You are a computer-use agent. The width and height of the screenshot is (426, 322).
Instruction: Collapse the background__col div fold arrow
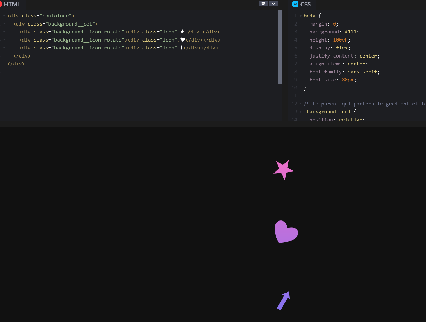pyautogui.click(x=4, y=24)
